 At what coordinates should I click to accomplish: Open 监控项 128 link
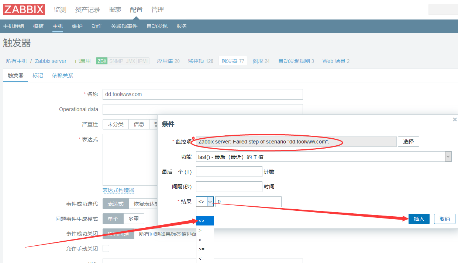click(x=200, y=61)
